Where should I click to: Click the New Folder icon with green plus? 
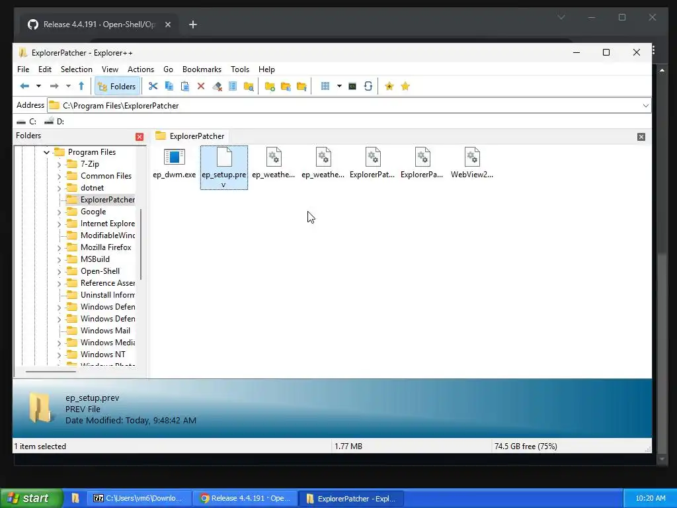click(x=270, y=87)
